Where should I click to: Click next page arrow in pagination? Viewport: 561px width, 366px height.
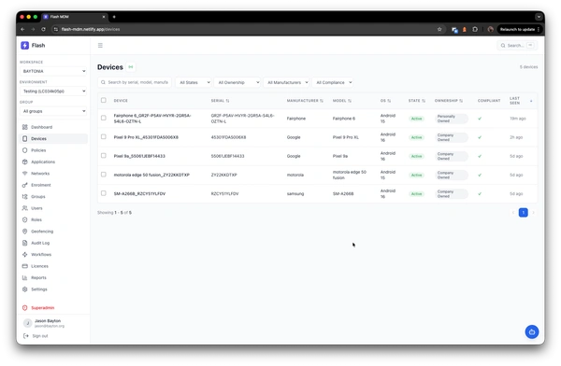[x=534, y=213]
